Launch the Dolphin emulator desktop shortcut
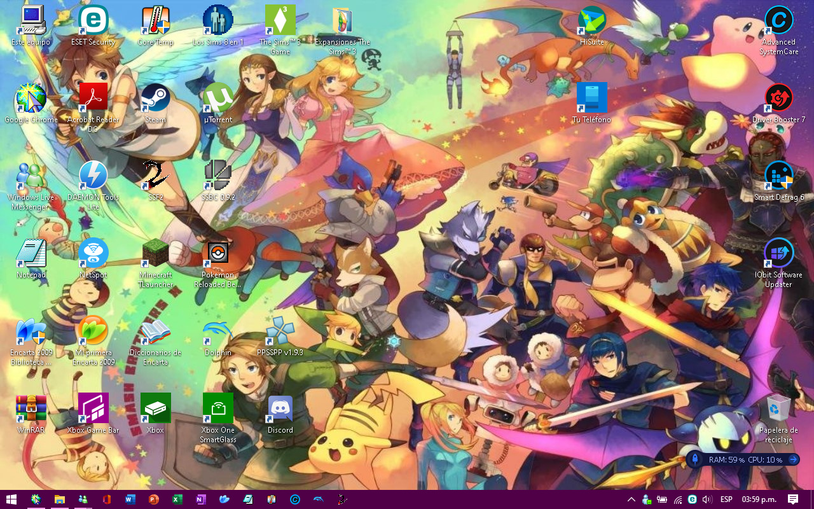 pyautogui.click(x=218, y=337)
